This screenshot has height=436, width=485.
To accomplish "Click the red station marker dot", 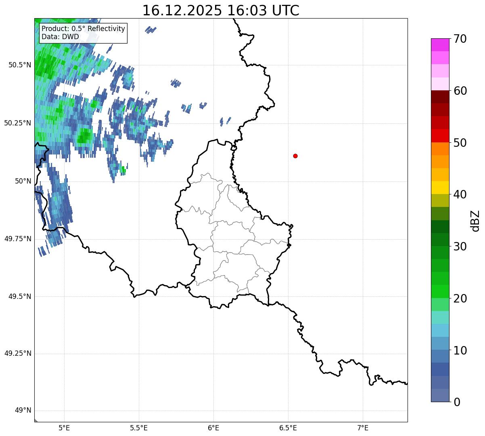I will (x=295, y=156).
